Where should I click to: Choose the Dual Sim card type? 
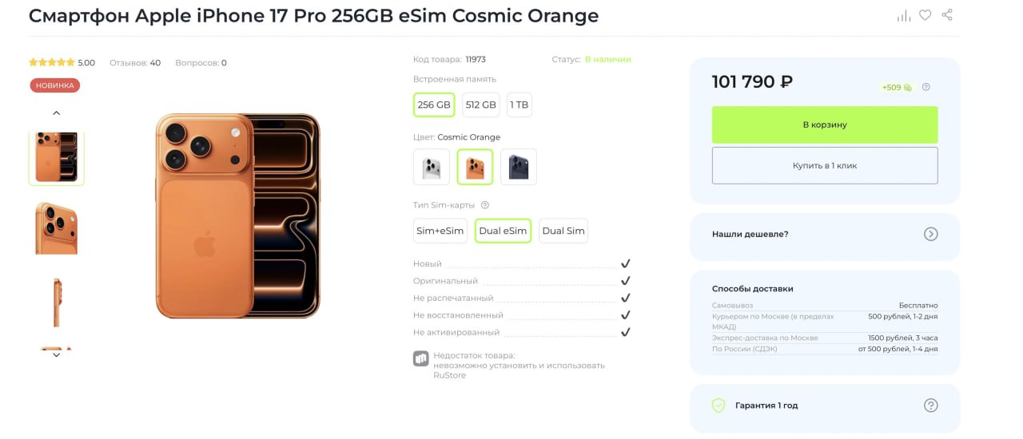[563, 231]
